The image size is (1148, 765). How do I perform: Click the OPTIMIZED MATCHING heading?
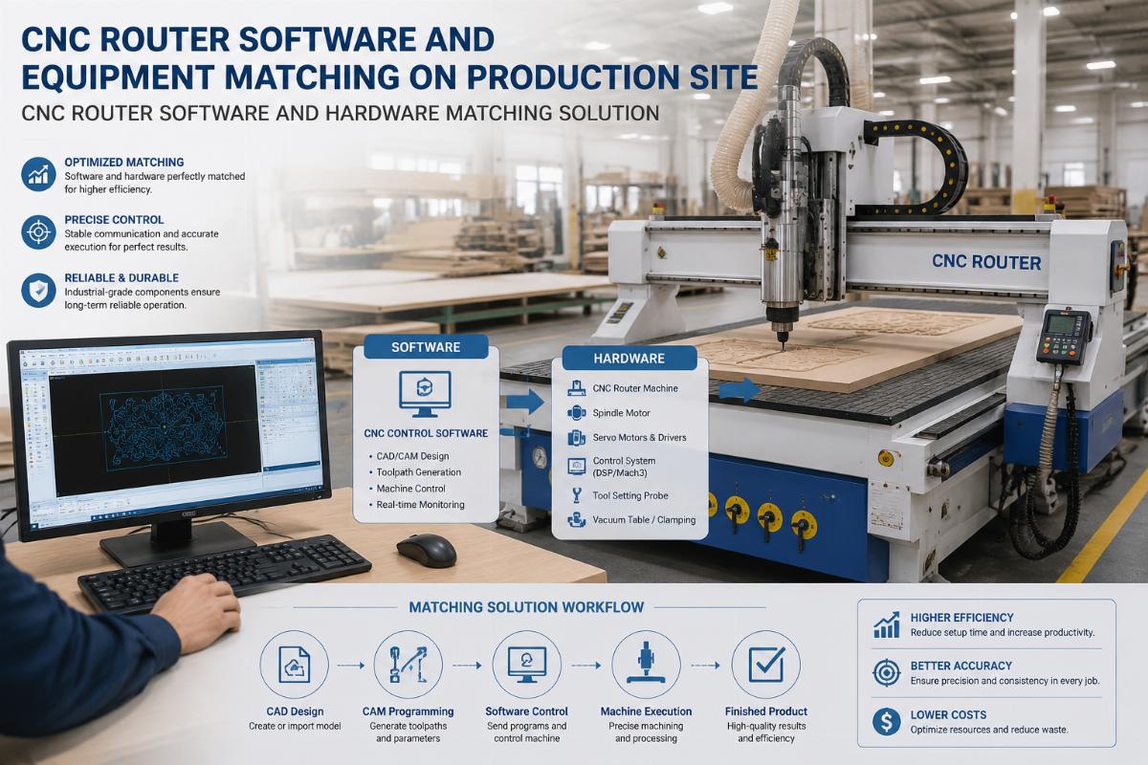point(124,163)
